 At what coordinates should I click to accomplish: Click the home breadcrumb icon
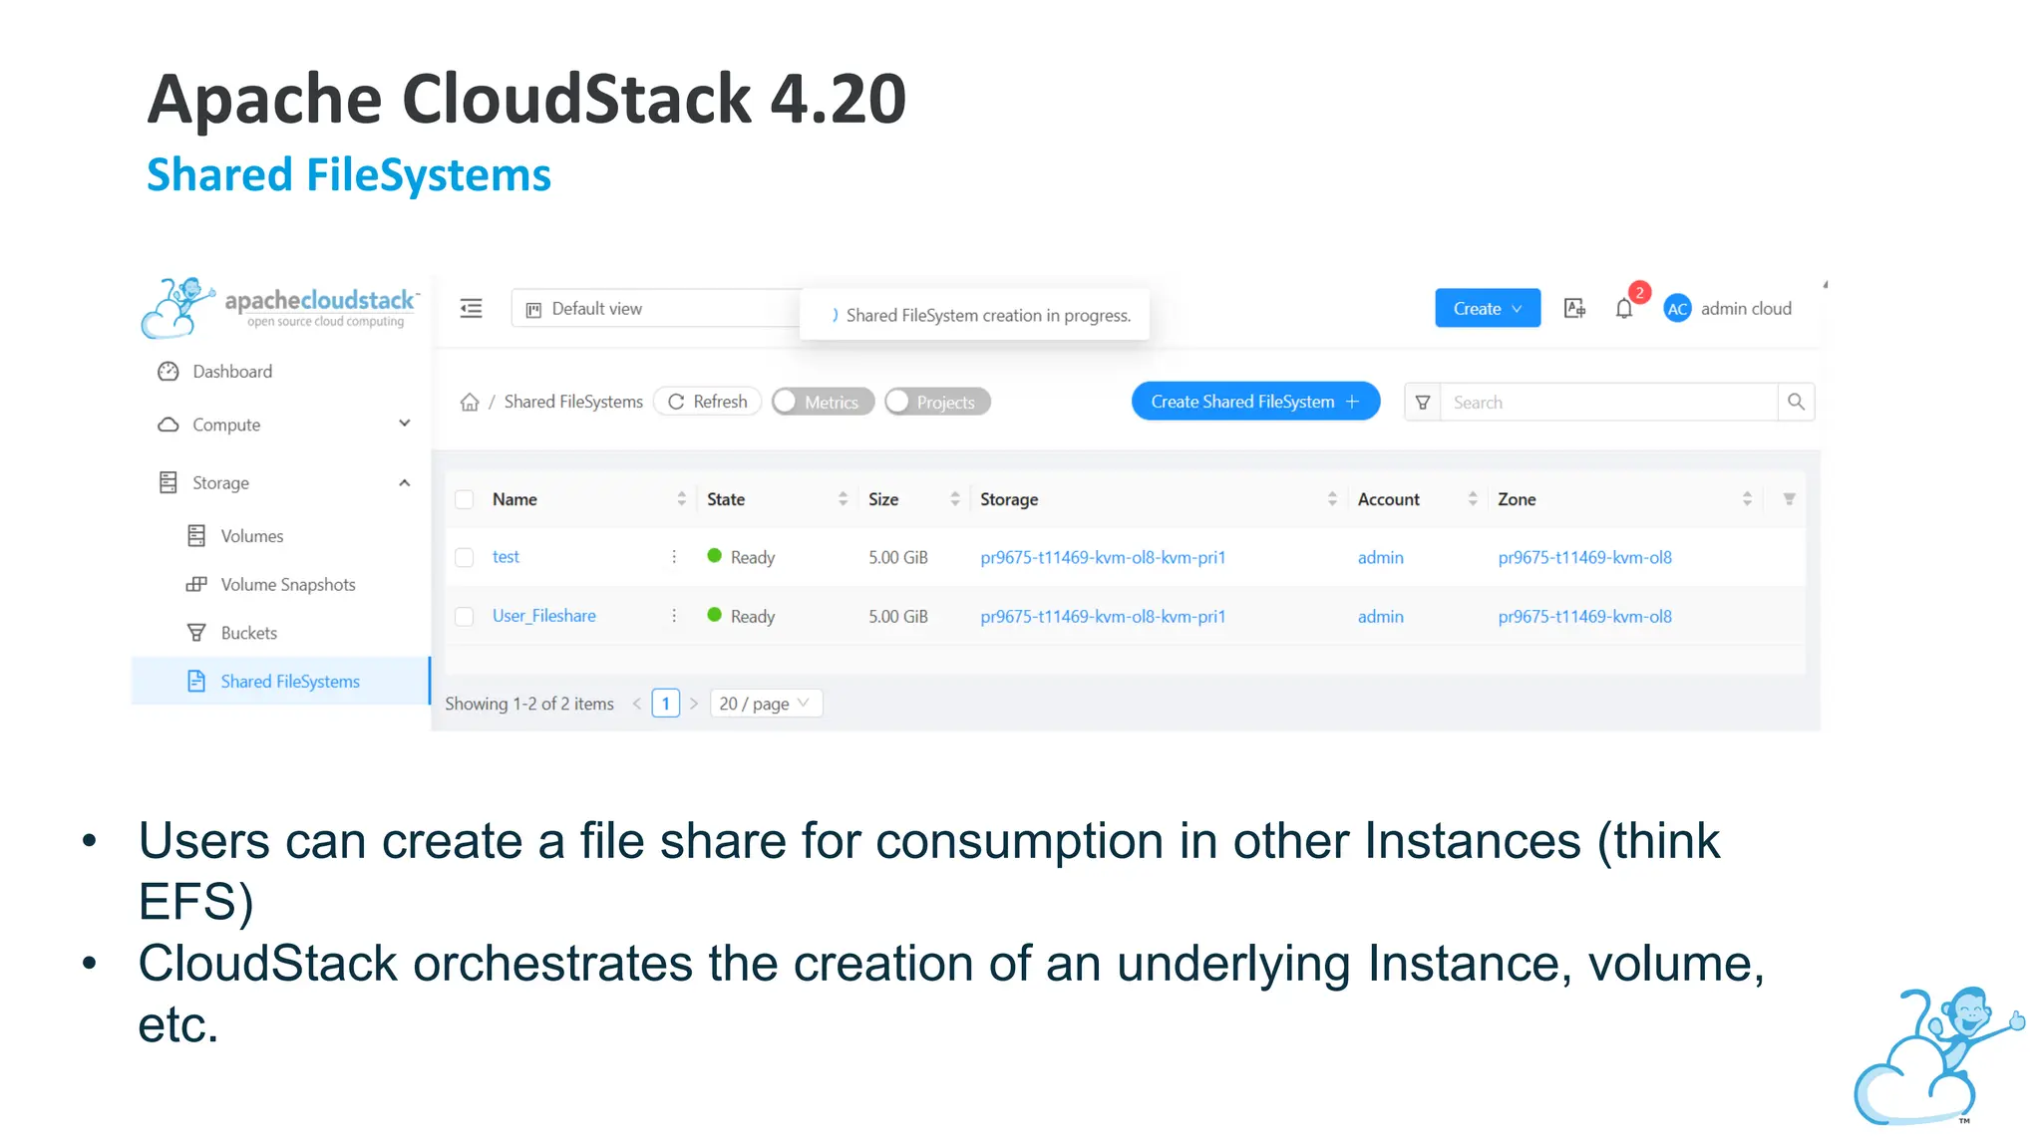tap(470, 403)
